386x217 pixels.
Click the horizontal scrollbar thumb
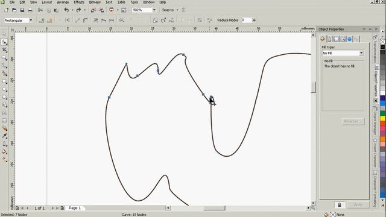(x=214, y=208)
